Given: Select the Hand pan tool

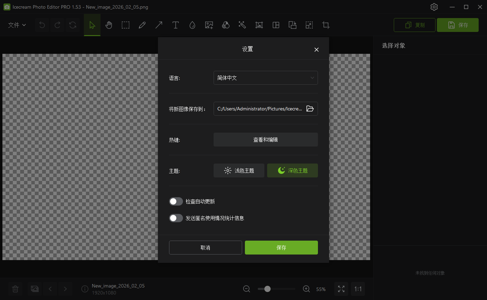Looking at the screenshot, I should tap(109, 25).
